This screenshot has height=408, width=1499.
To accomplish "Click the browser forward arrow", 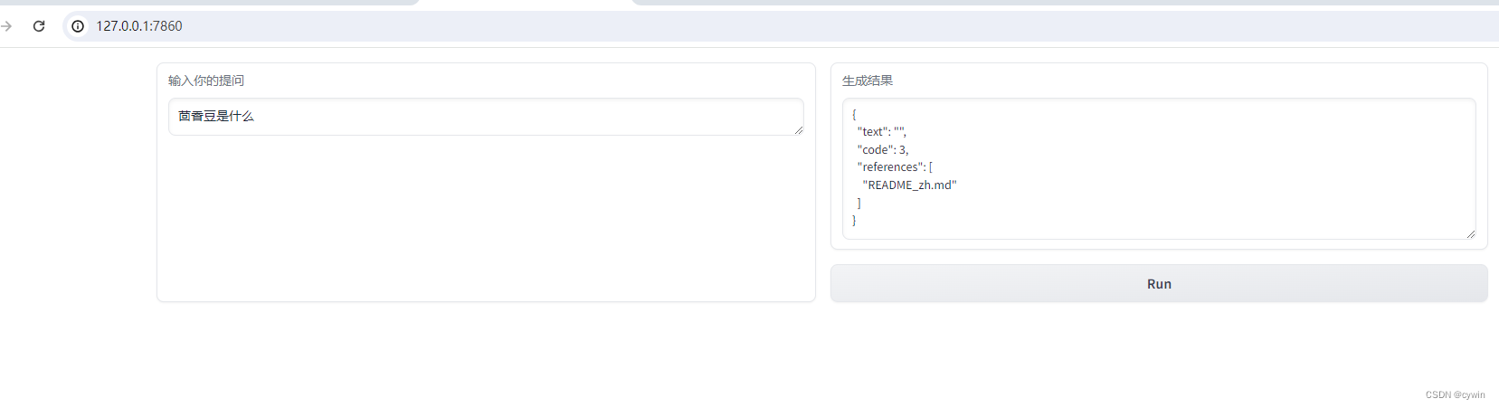I will [x=6, y=26].
